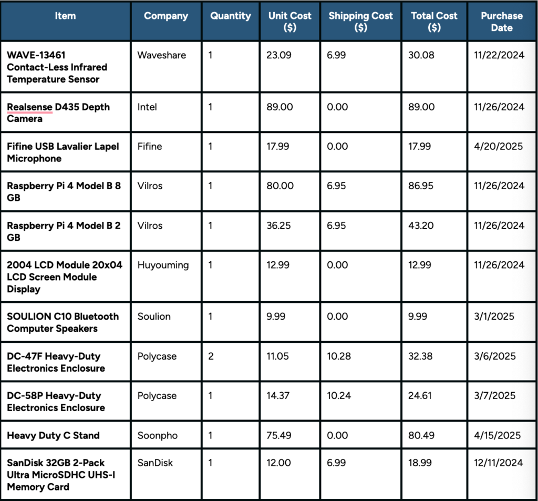Click purchase date 4/20/2025
This screenshot has width=538, height=501.
(x=502, y=152)
